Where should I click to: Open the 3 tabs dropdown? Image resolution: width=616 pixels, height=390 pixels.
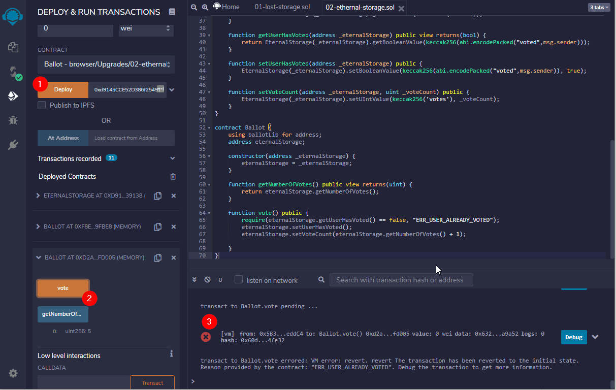(x=599, y=7)
